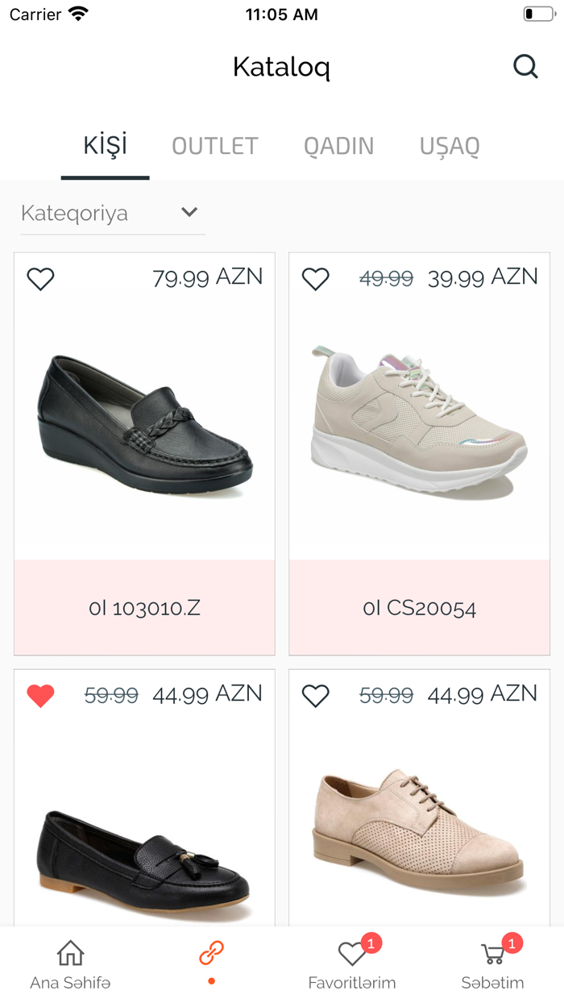The height and width of the screenshot is (1003, 564).
Task: Toggle heart on the beige oxford shoe
Action: pyautogui.click(x=316, y=695)
